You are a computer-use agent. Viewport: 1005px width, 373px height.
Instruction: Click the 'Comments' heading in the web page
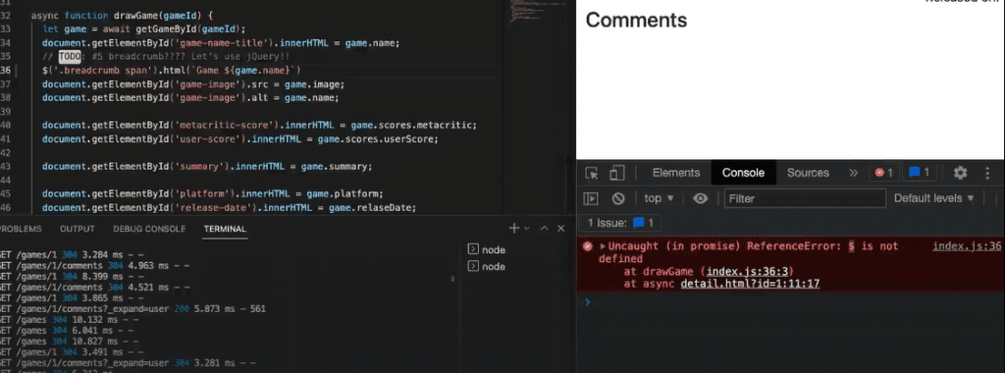click(x=636, y=20)
